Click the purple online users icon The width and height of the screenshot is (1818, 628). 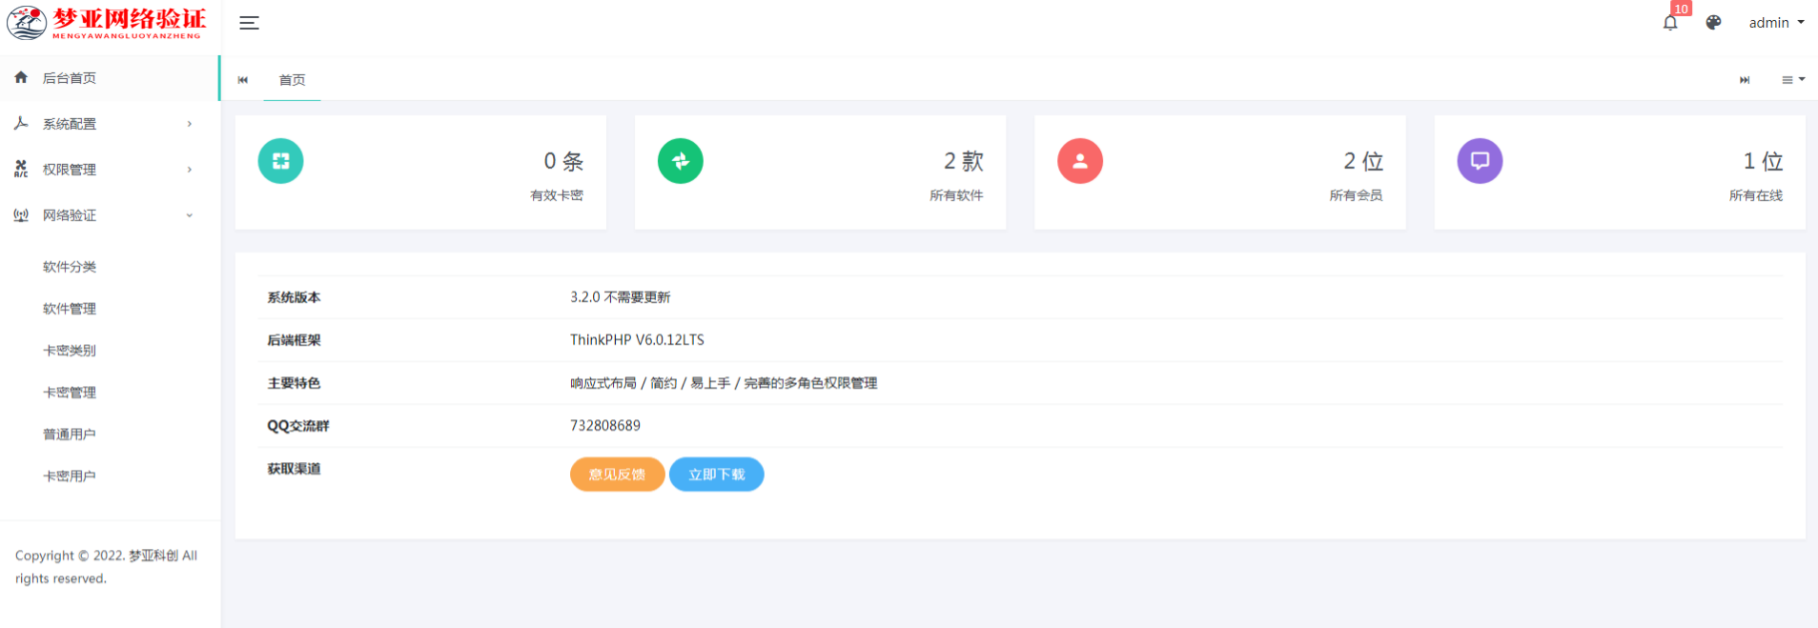pyautogui.click(x=1479, y=161)
